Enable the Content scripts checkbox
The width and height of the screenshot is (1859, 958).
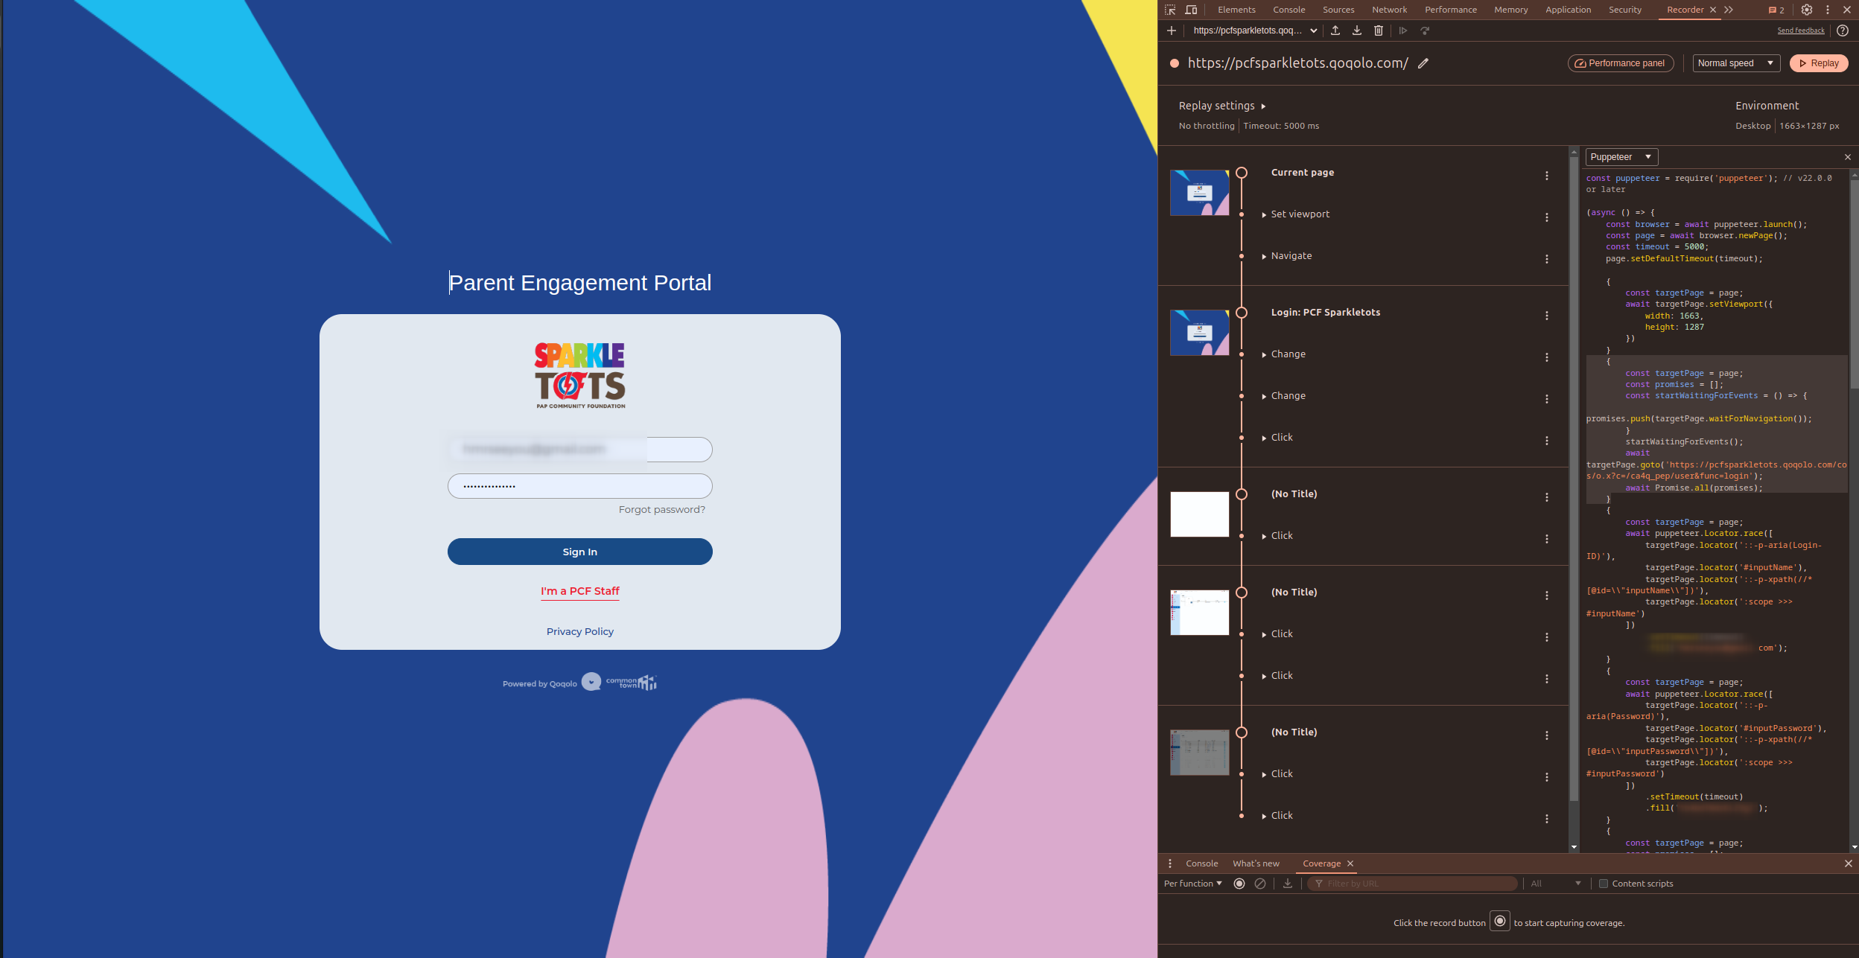(x=1604, y=884)
